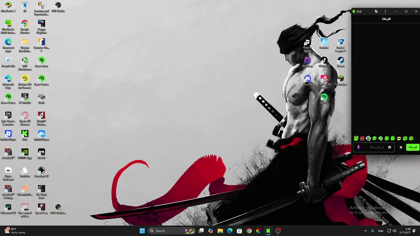Screen dimensions: 420x236
Task: Open the Fortnite desktop shortcut
Action: click(324, 44)
